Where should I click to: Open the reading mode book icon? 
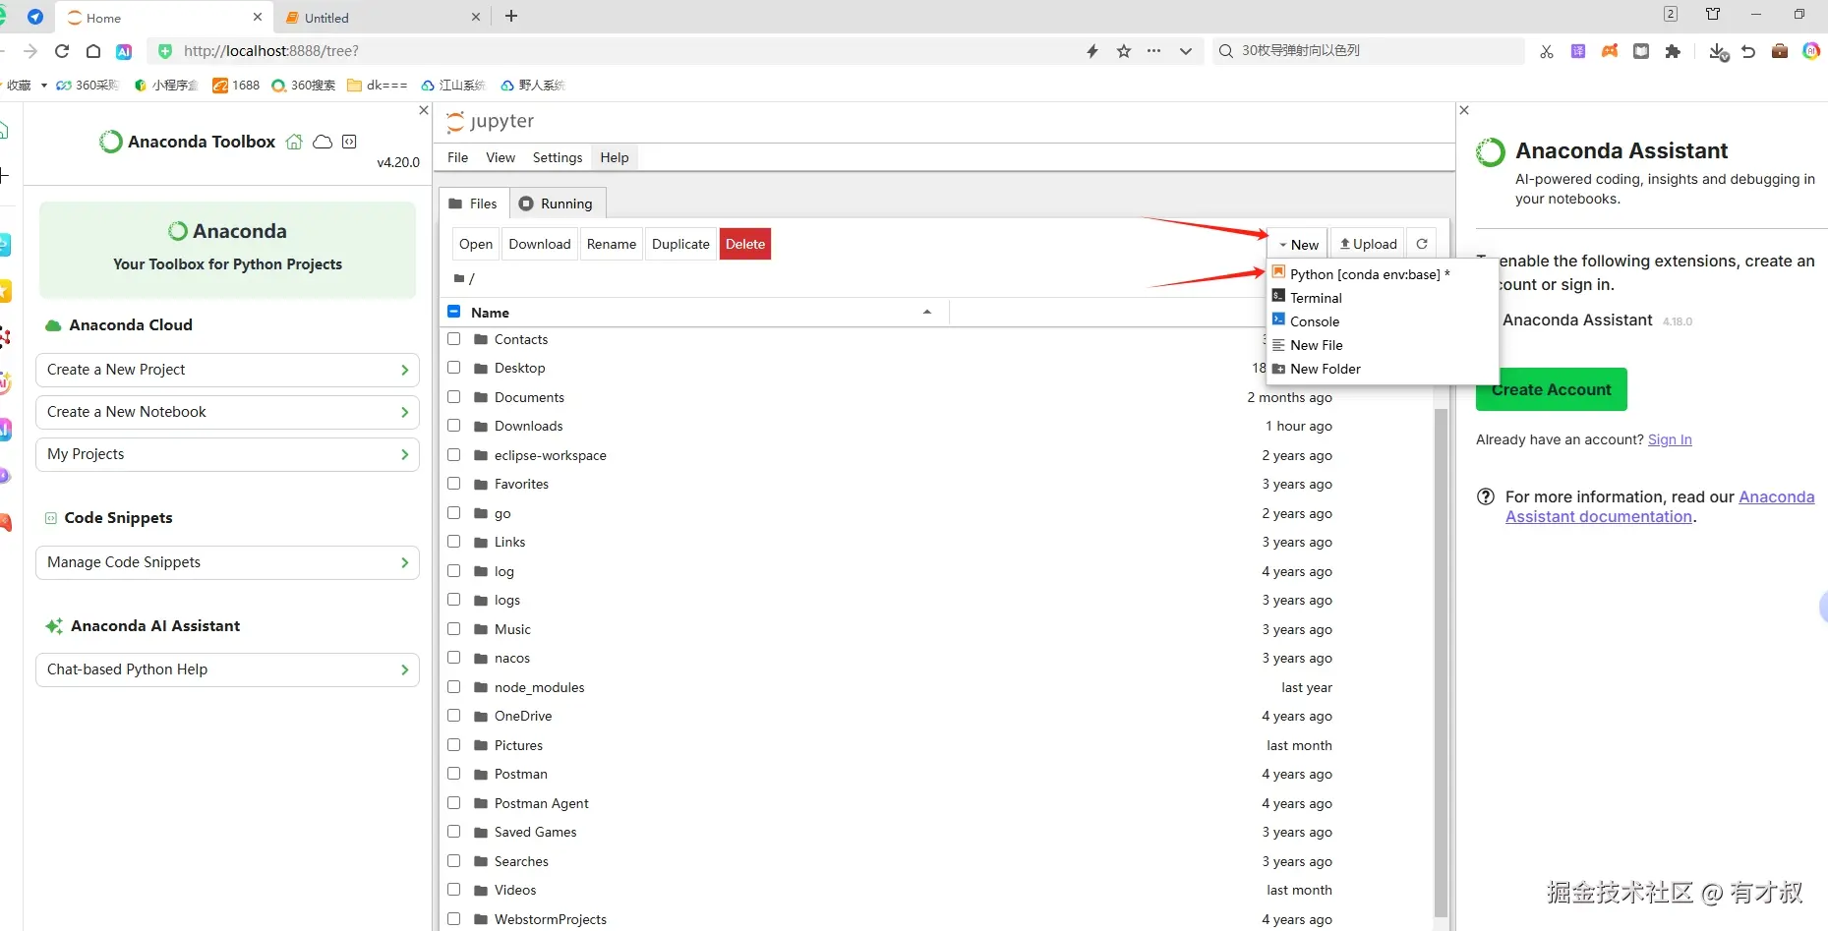coord(1641,51)
